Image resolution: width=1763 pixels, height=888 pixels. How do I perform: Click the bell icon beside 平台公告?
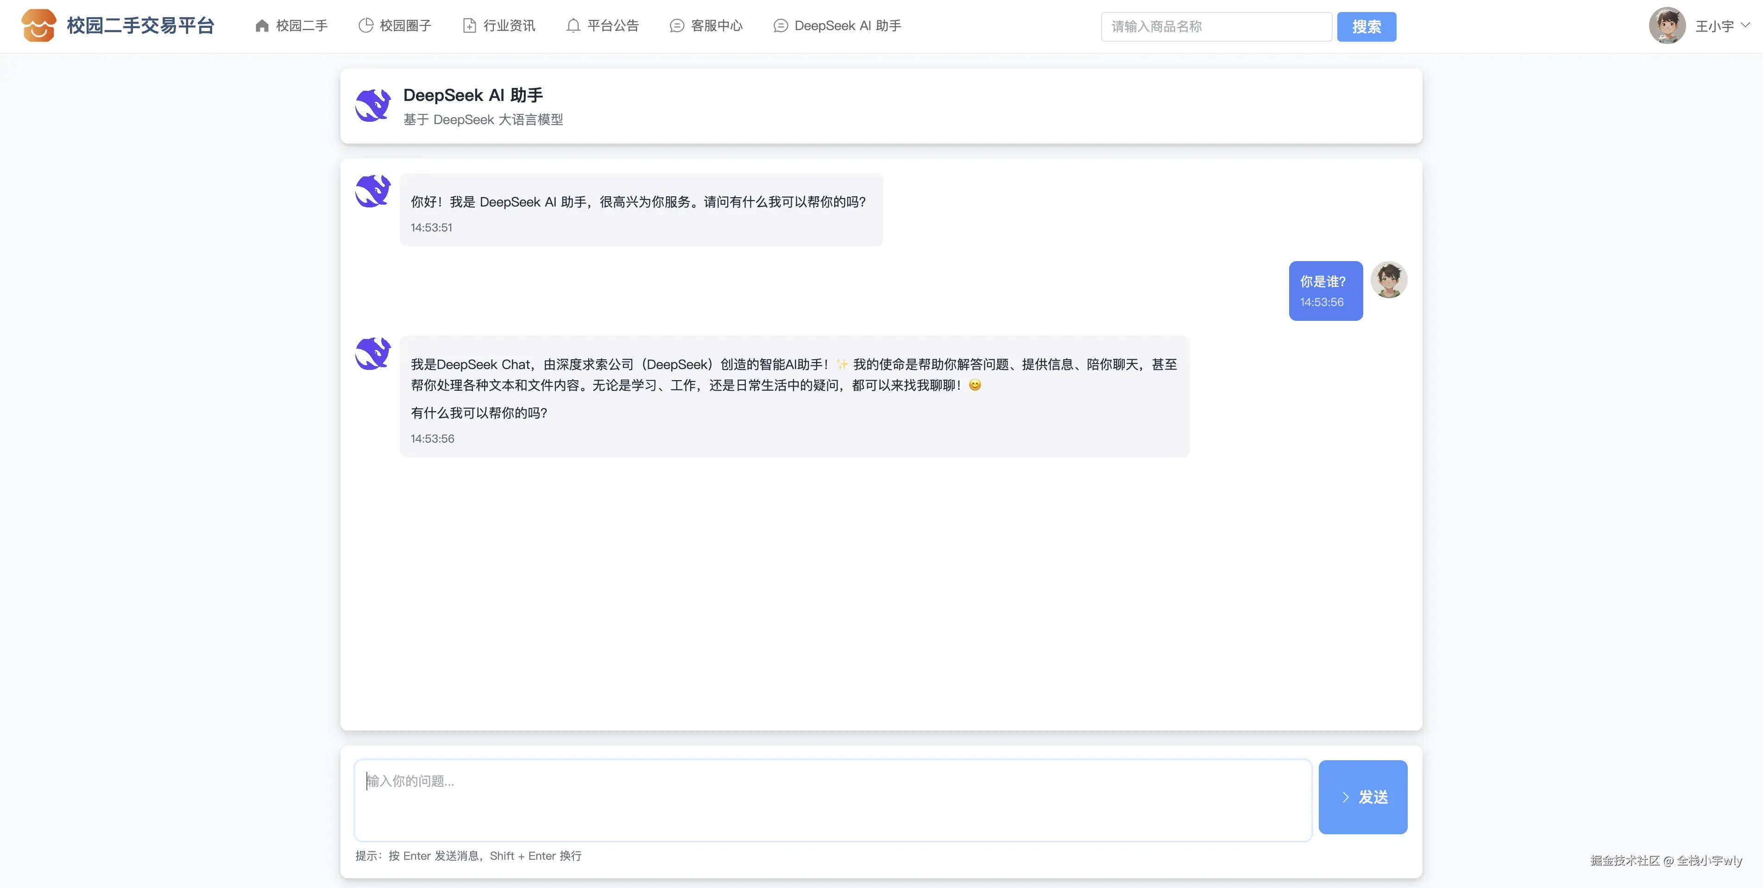(x=573, y=26)
